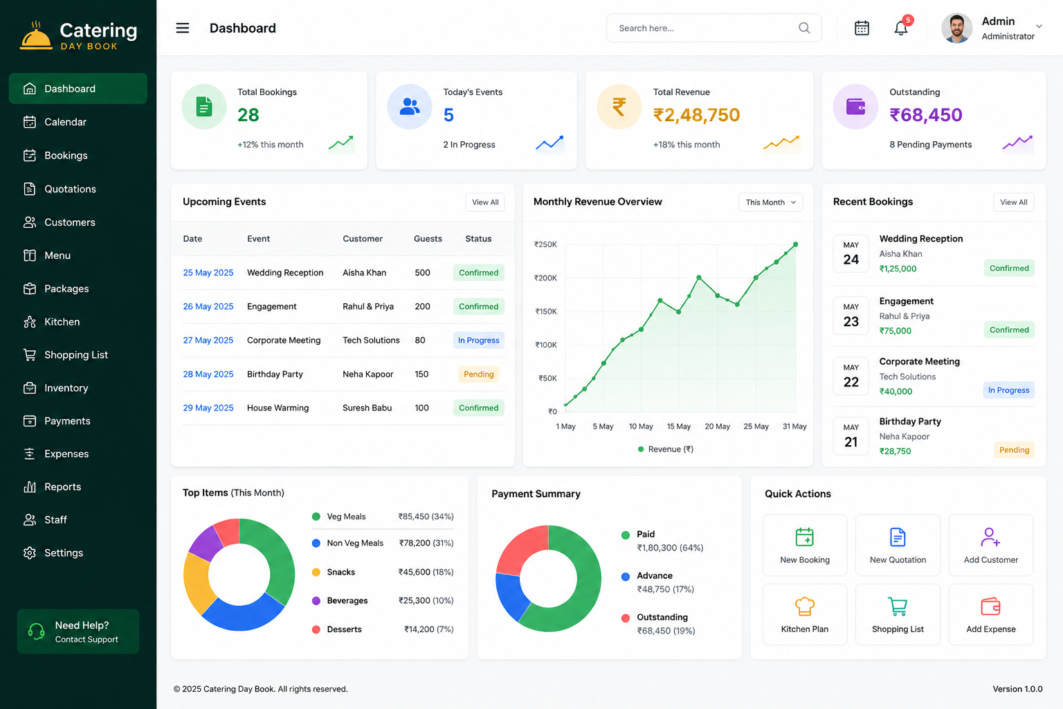Image resolution: width=1063 pixels, height=709 pixels.
Task: Click the Search here input field
Action: [x=714, y=28]
